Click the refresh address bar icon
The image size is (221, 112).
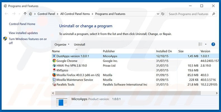tap(163, 14)
